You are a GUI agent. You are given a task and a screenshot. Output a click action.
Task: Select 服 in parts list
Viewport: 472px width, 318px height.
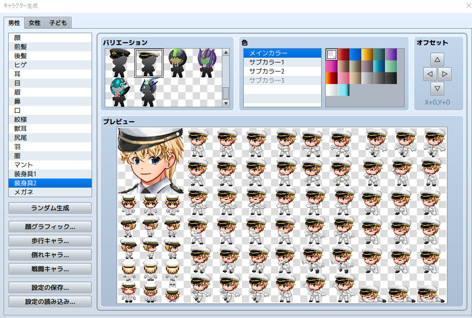point(50,155)
